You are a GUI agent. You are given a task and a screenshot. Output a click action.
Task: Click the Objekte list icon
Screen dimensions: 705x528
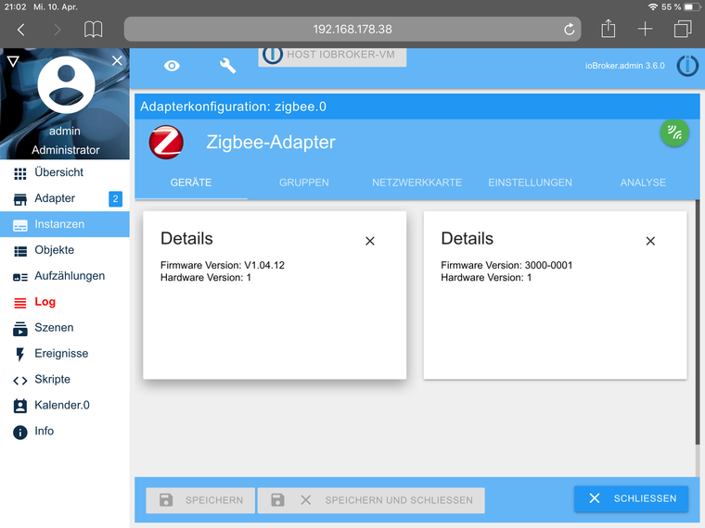(x=20, y=251)
